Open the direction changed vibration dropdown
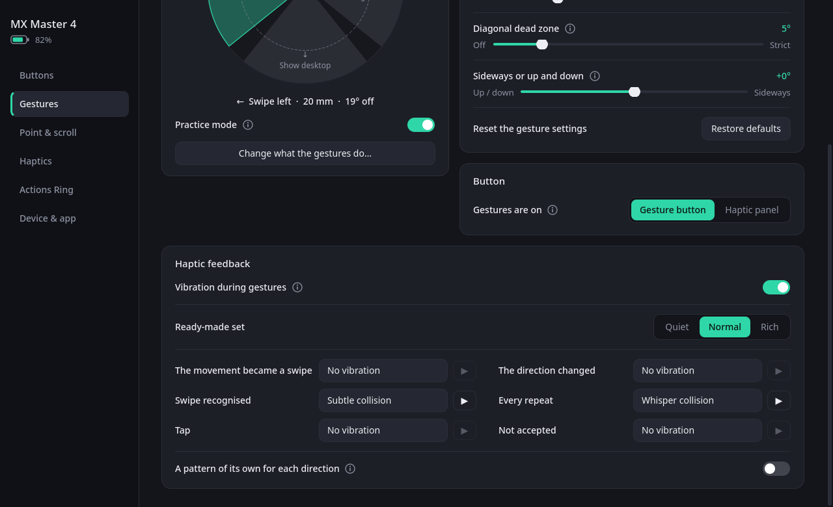833x507 pixels. [698, 370]
